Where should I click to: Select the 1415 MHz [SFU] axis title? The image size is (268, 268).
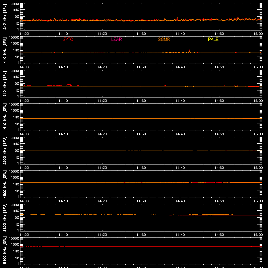pos(5,117)
